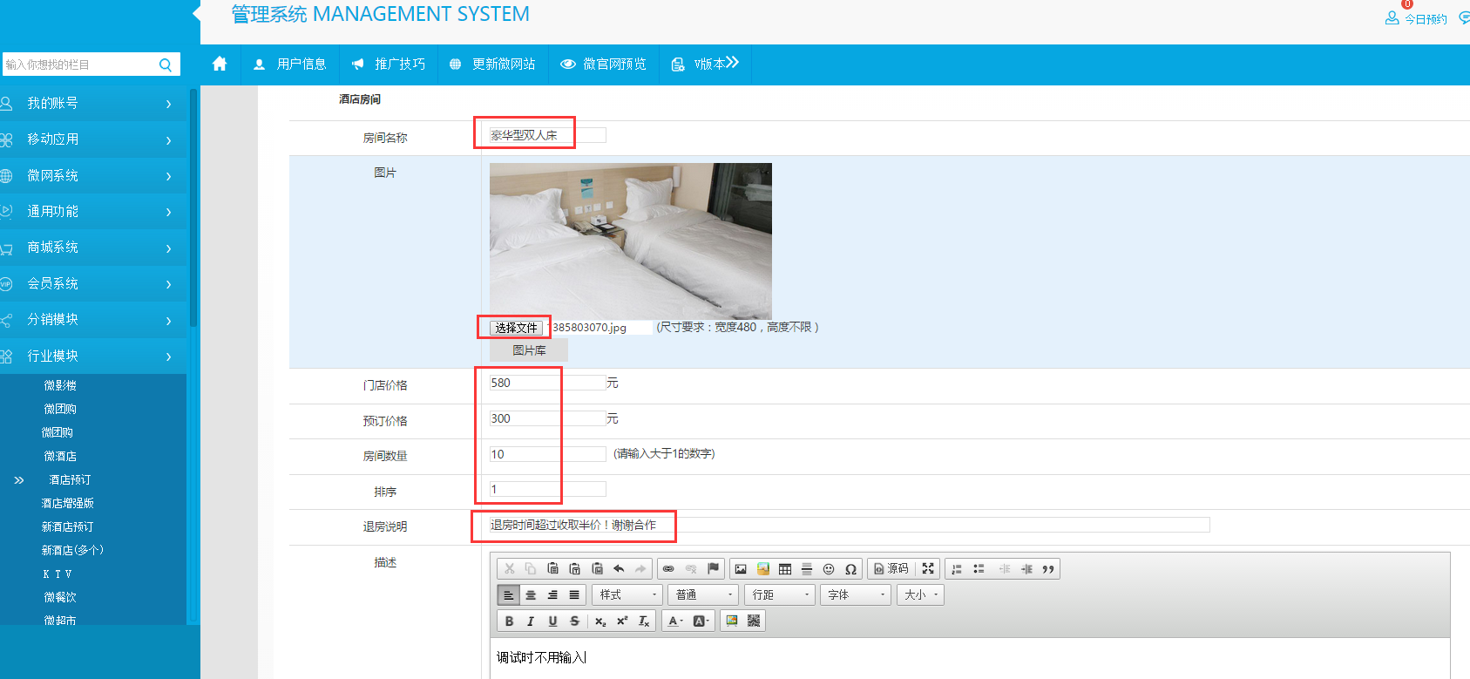Toggle underline formatting in editor

click(552, 621)
